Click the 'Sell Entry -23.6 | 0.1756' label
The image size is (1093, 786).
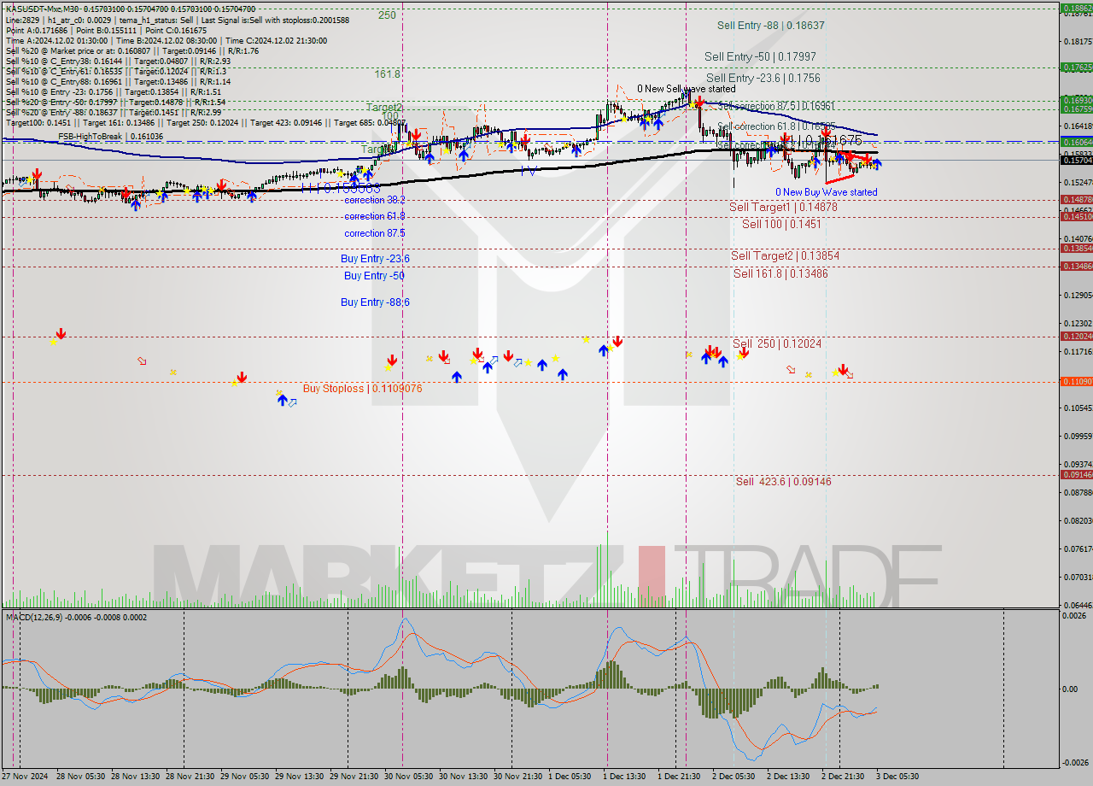(x=763, y=78)
